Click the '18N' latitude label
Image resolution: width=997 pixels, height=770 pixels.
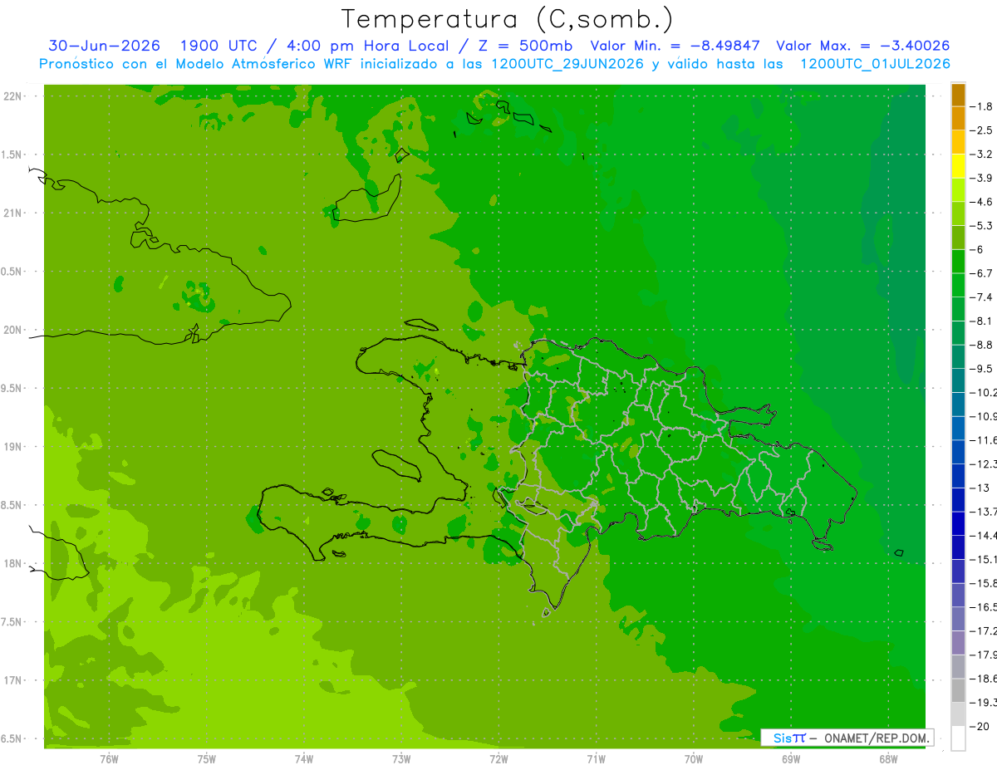(12, 564)
